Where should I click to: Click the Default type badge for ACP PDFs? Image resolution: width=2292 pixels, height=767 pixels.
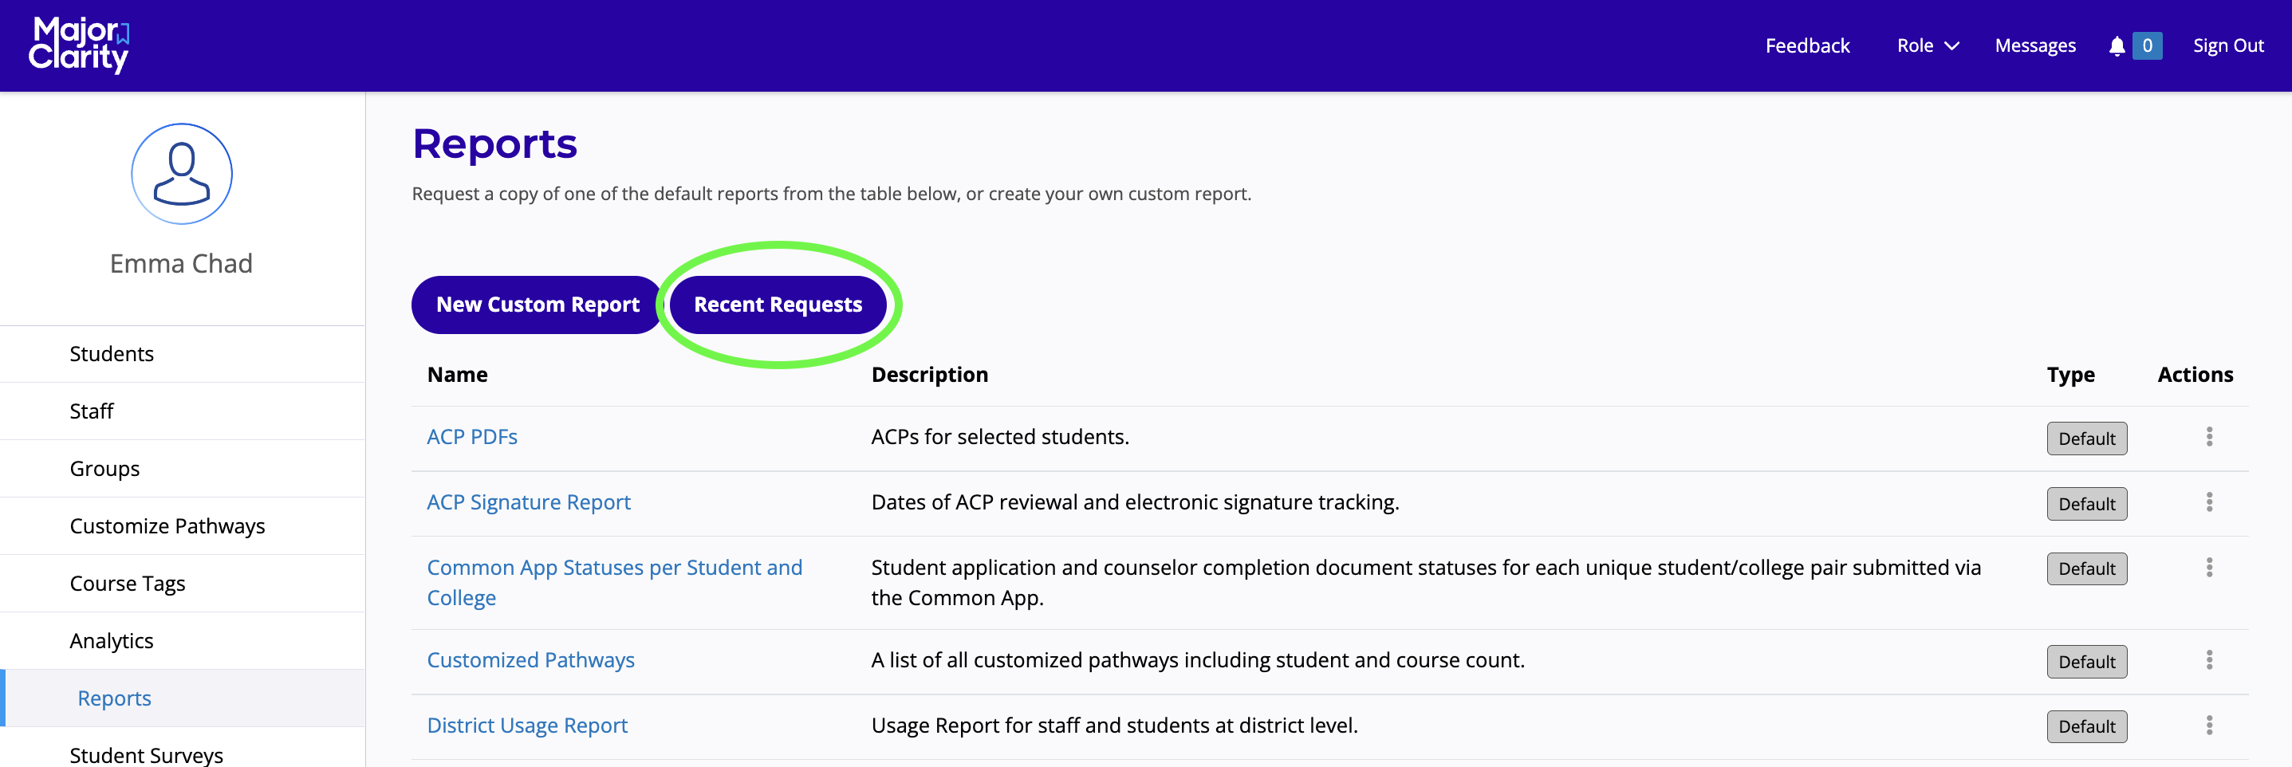pos(2085,439)
